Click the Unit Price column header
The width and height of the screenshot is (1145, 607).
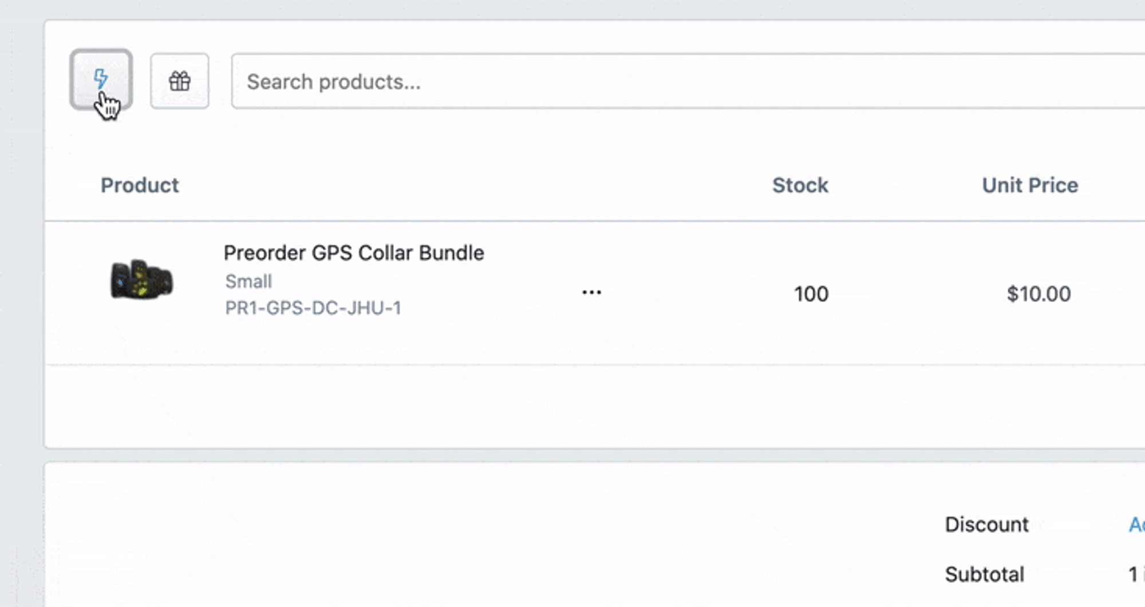tap(1030, 186)
